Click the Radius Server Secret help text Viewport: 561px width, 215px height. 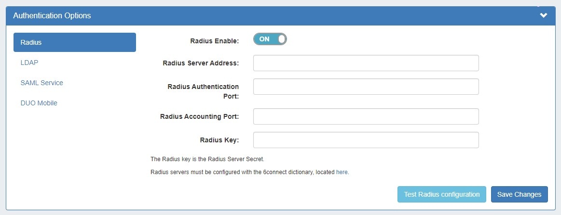[207, 159]
